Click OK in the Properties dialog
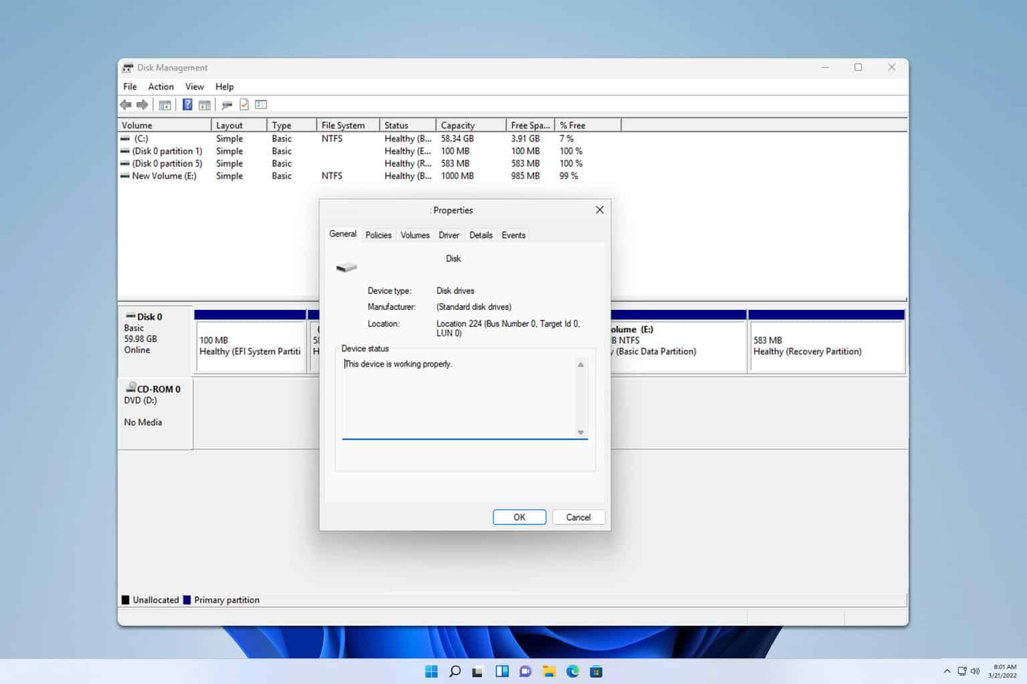 (x=520, y=517)
